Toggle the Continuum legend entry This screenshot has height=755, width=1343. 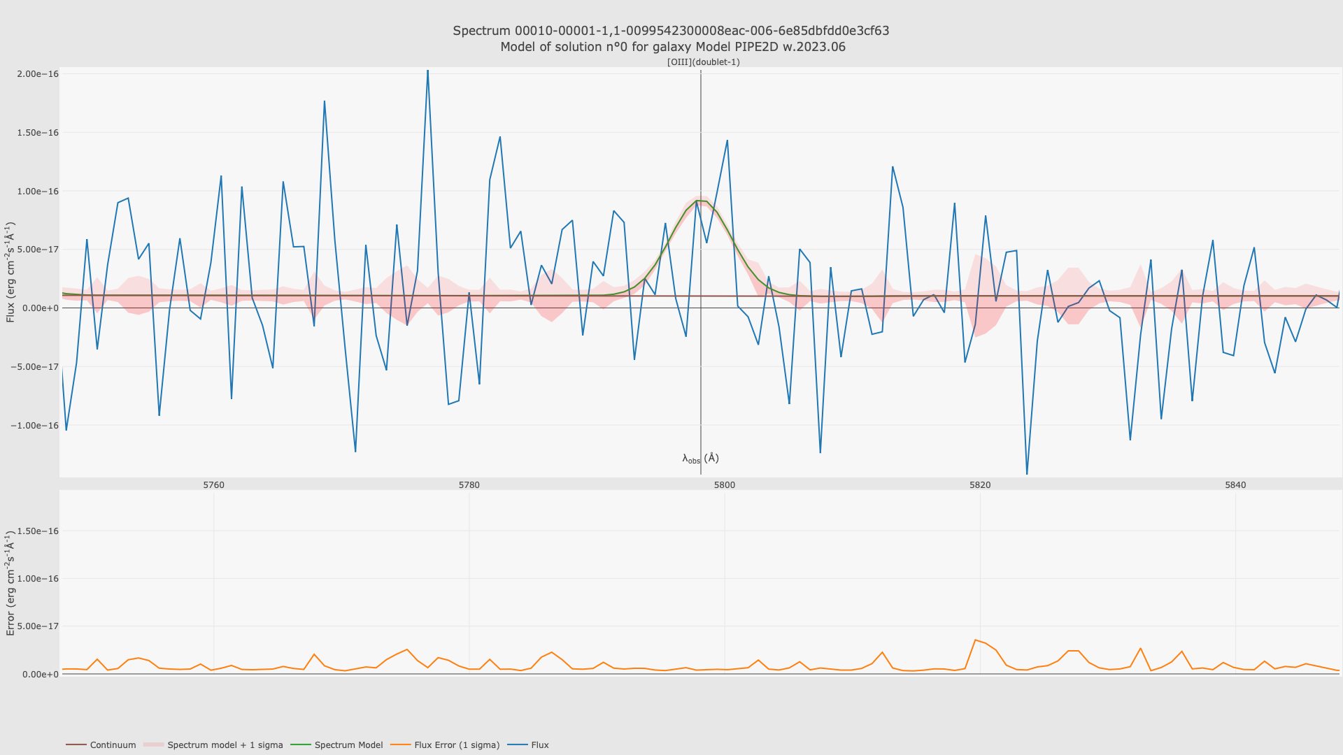coord(113,745)
